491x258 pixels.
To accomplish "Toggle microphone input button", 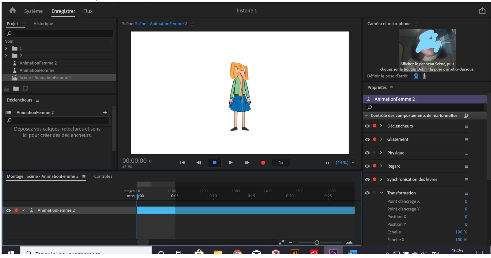I will (424, 76).
